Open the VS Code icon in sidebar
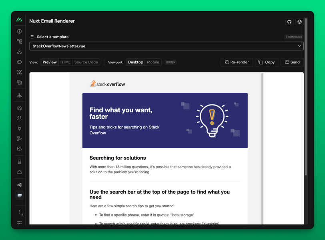This screenshot has height=240, width=325. coord(19,185)
